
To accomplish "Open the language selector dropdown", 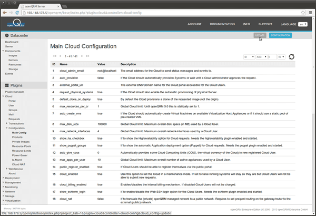I will coord(303,24).
